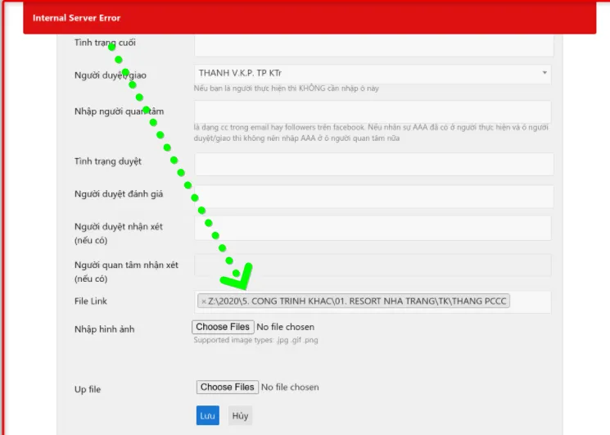The width and height of the screenshot is (610, 435).
Task: Remove the File Link path tag
Action: coord(203,301)
